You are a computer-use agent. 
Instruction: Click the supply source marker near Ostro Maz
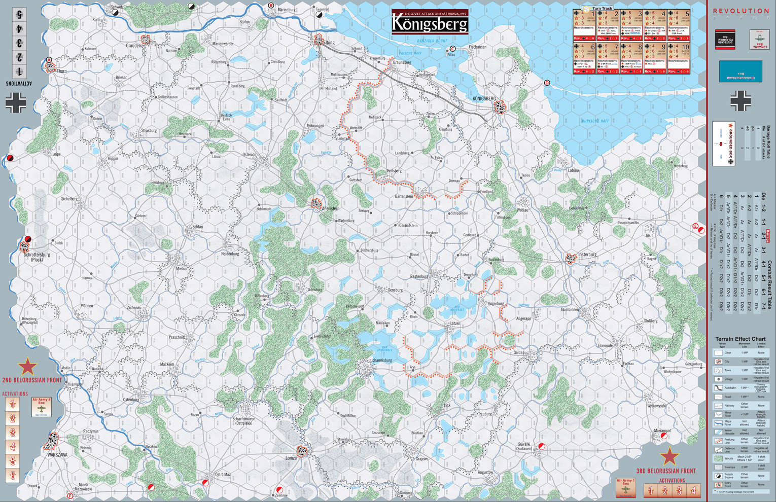click(205, 483)
